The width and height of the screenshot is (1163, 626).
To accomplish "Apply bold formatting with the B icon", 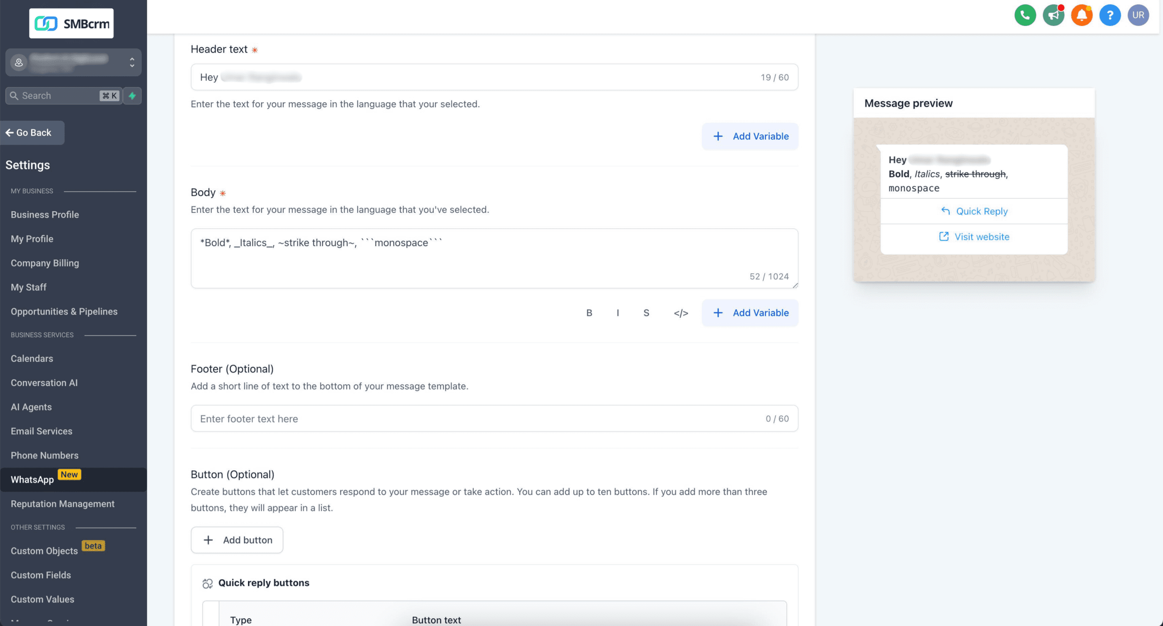I will (x=589, y=313).
